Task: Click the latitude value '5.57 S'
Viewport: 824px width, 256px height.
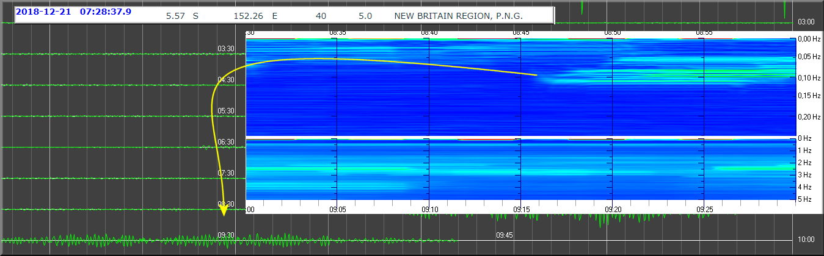Action: click(182, 16)
